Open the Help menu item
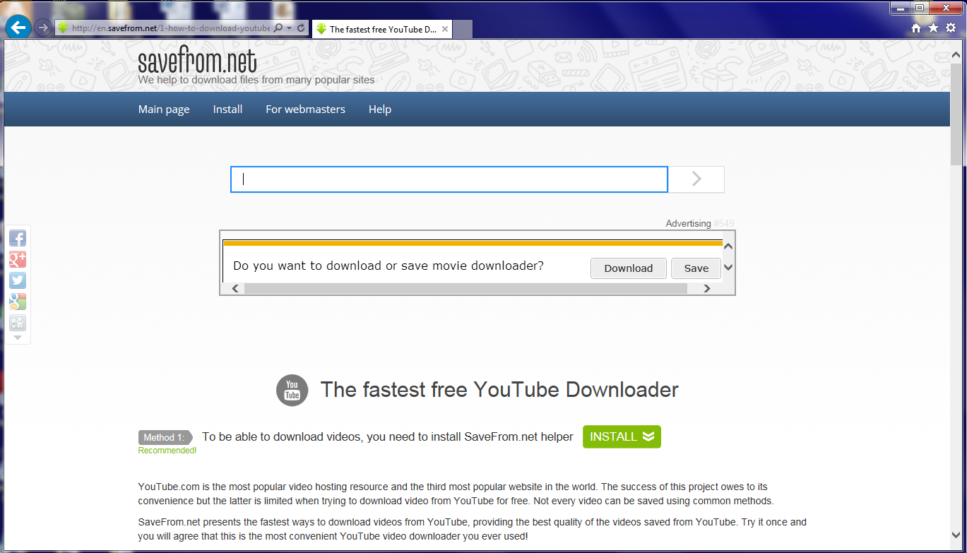This screenshot has width=967, height=553. (x=380, y=109)
